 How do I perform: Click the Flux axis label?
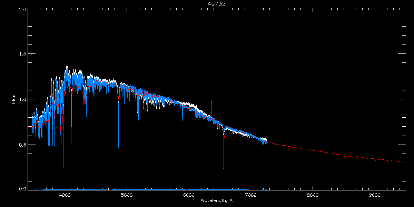[x=14, y=99]
